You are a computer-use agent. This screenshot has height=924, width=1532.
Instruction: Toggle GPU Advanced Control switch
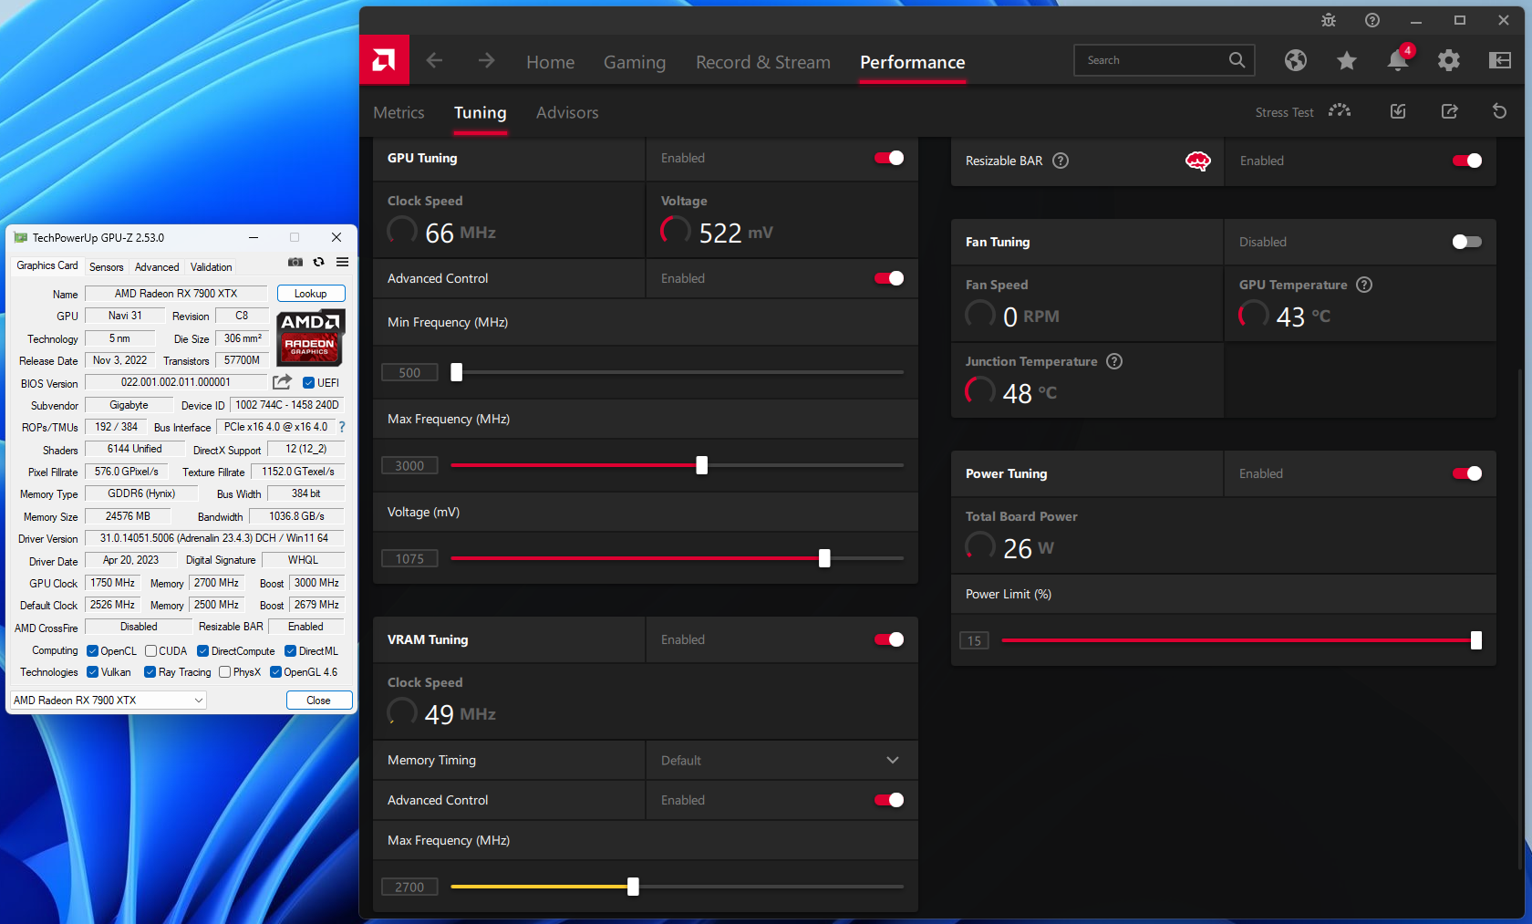[x=889, y=278]
